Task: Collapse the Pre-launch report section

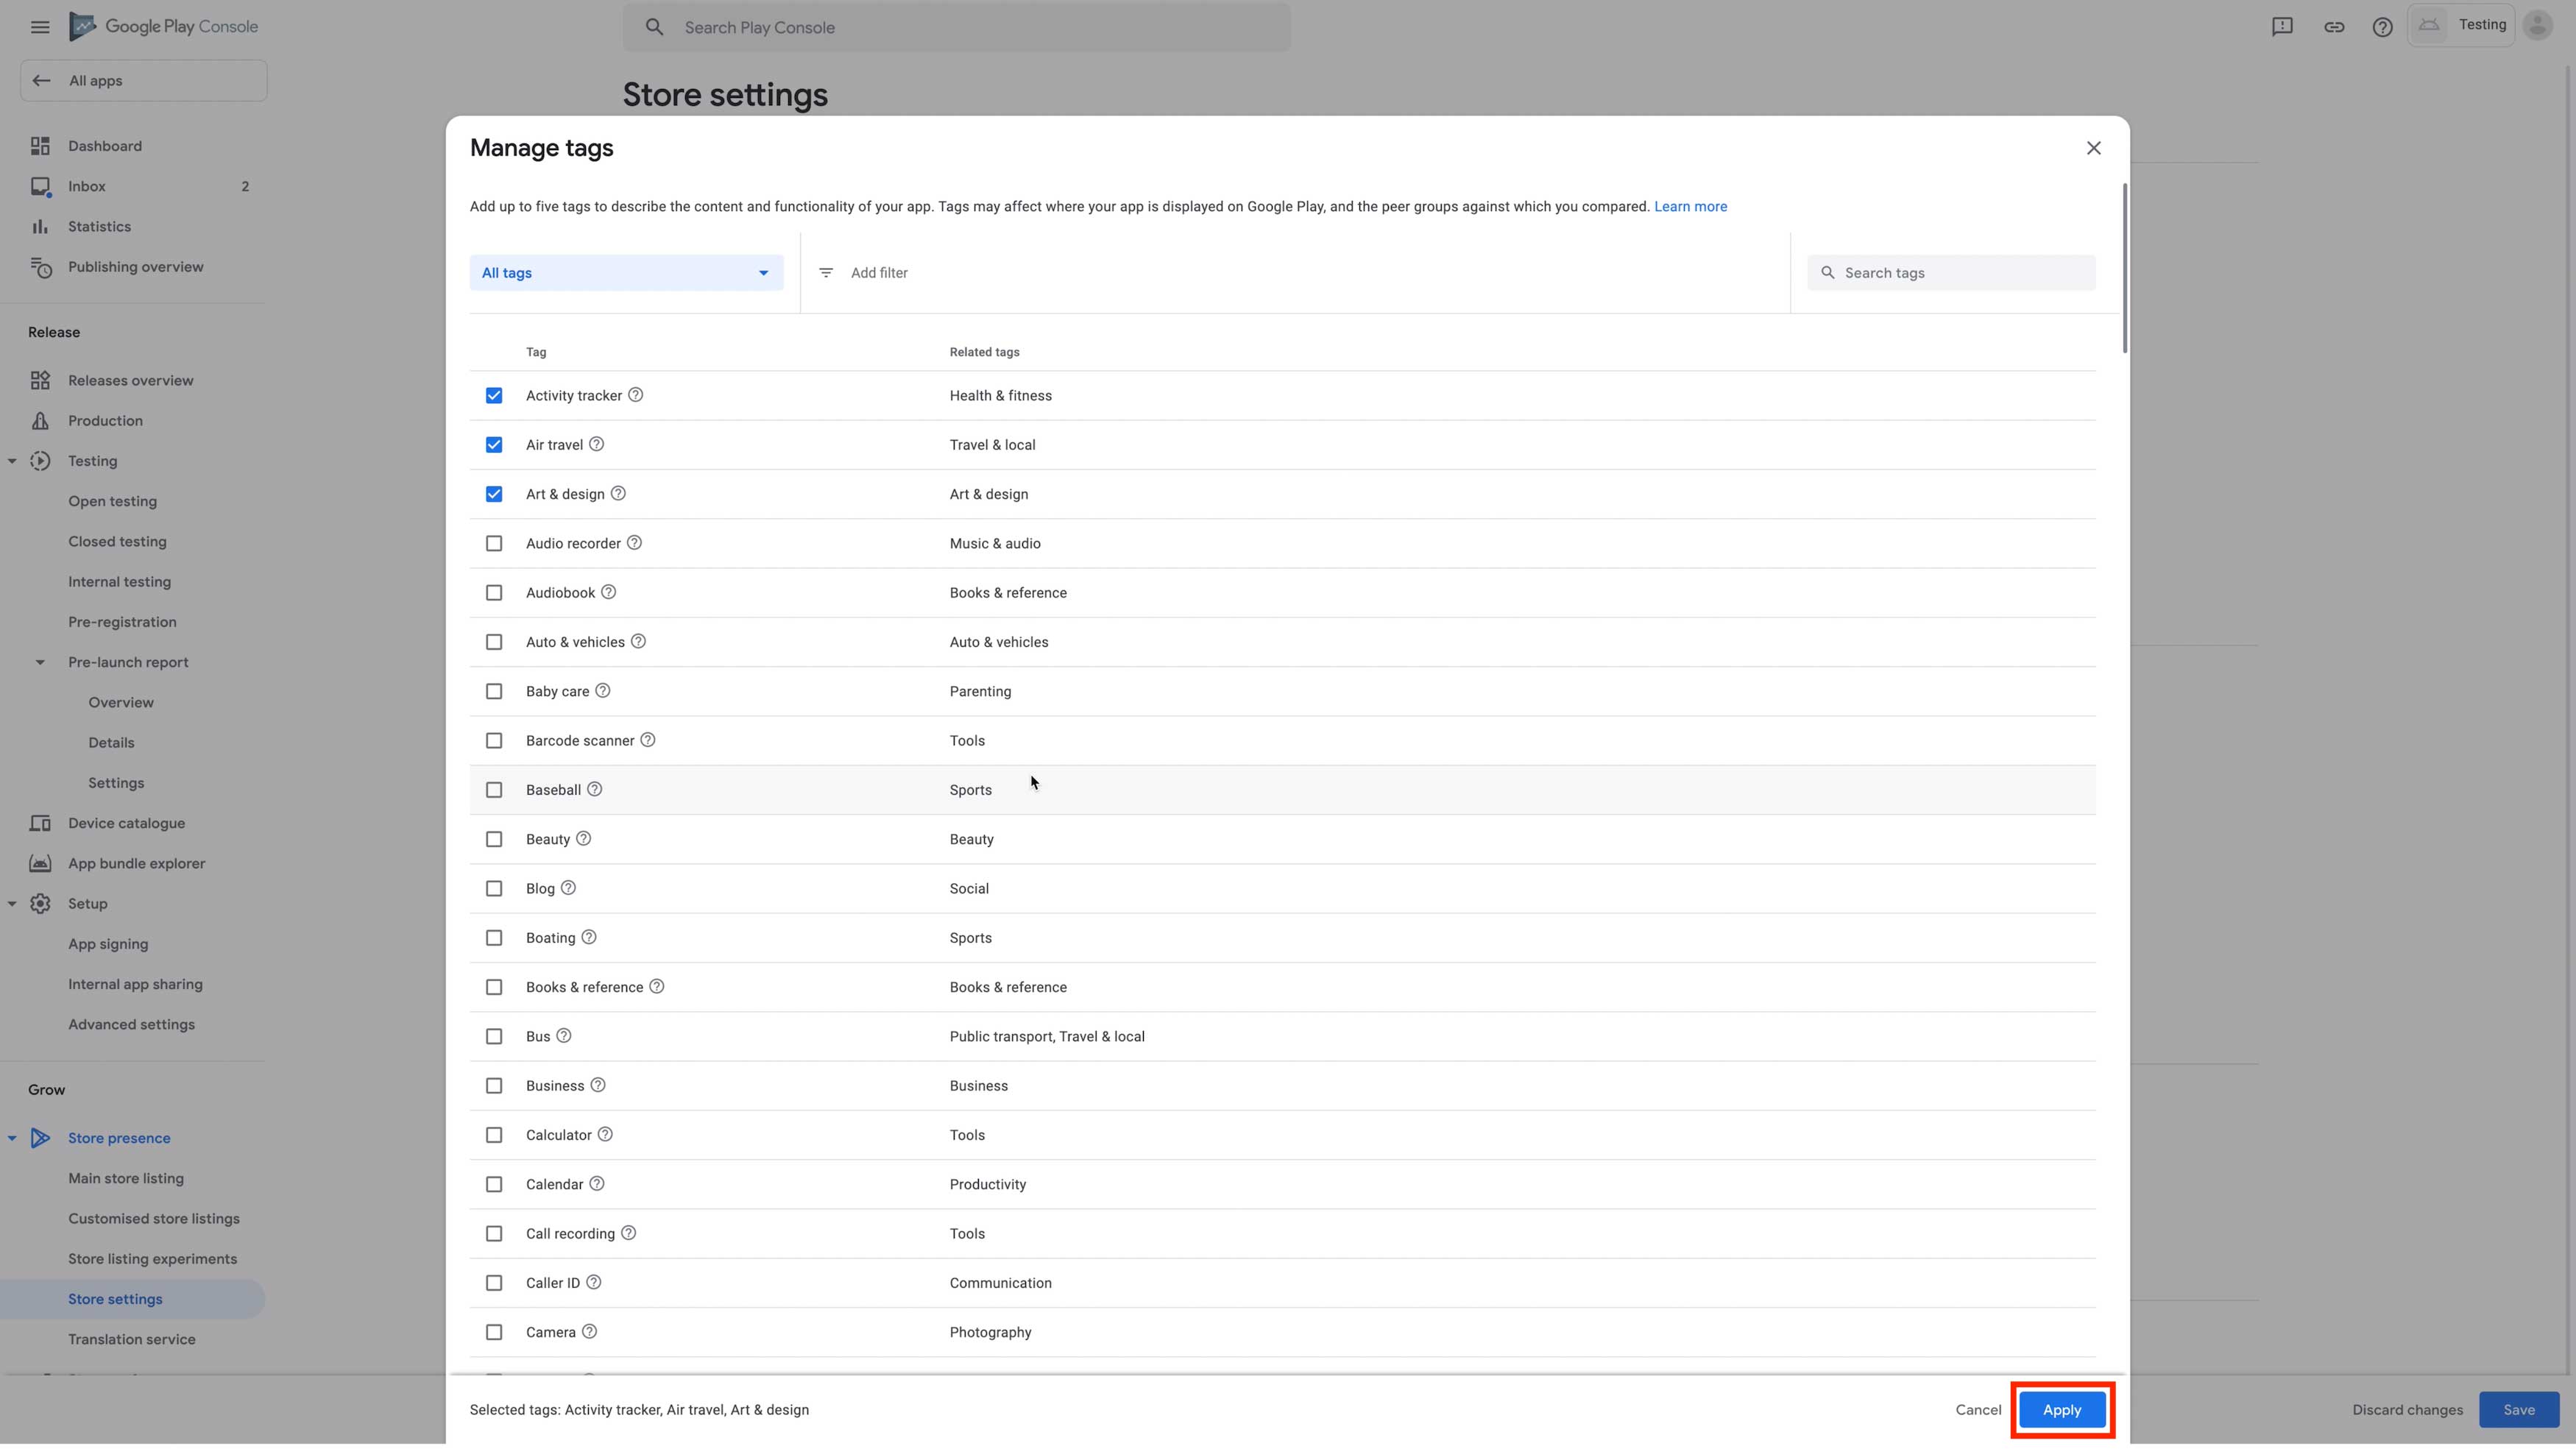Action: coord(40,662)
